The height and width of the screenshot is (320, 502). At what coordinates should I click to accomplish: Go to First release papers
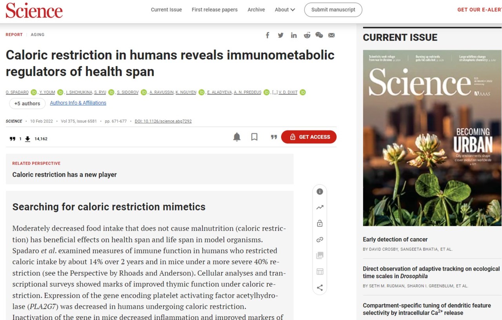coord(215,10)
